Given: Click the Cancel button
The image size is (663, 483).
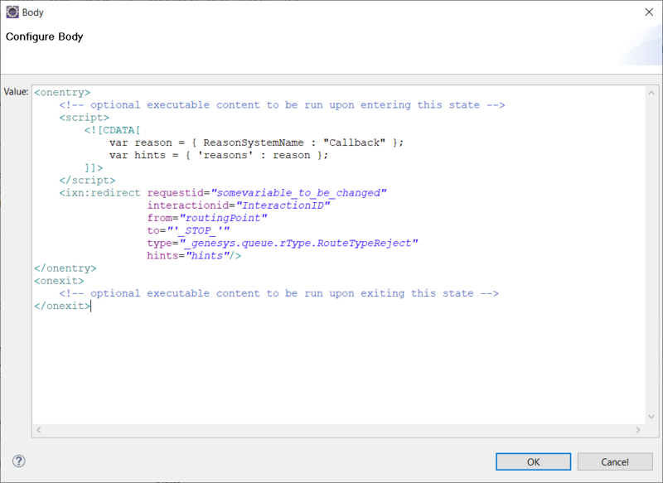Looking at the screenshot, I should [x=615, y=461].
